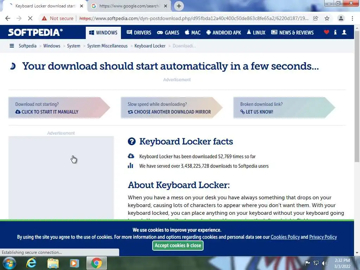Open the Drivers section
This screenshot has width=360, height=270.
[x=139, y=33]
